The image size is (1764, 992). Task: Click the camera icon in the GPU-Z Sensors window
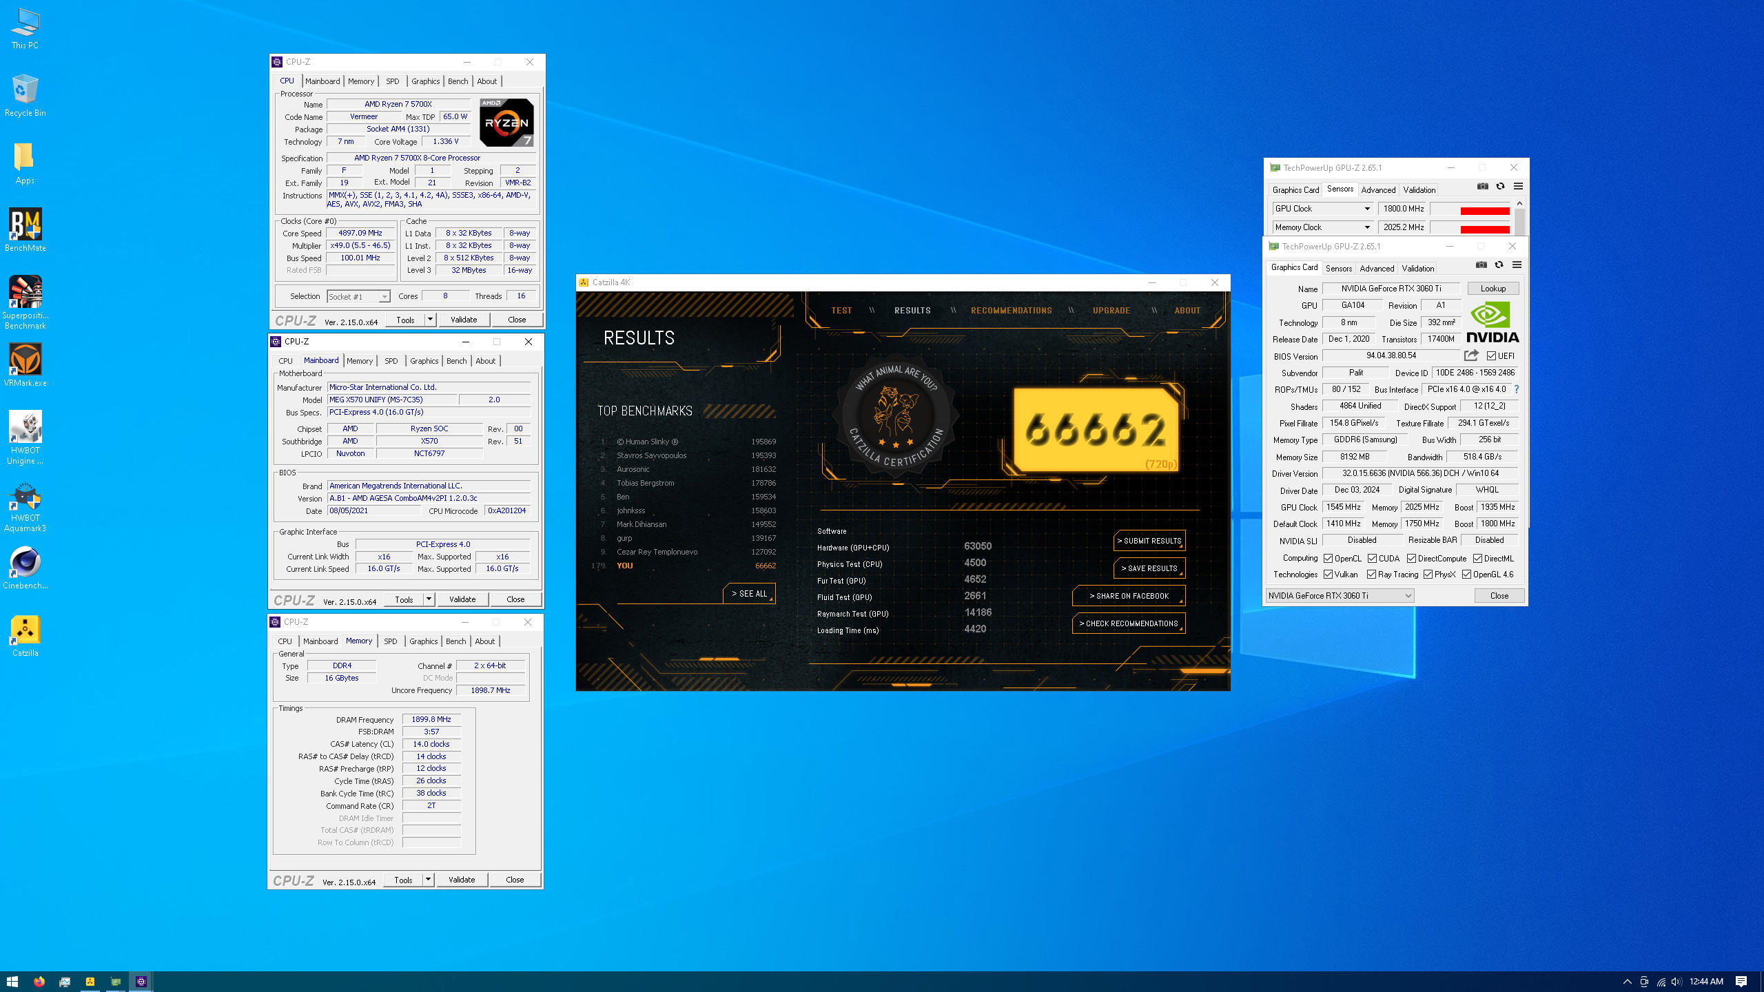coord(1483,186)
